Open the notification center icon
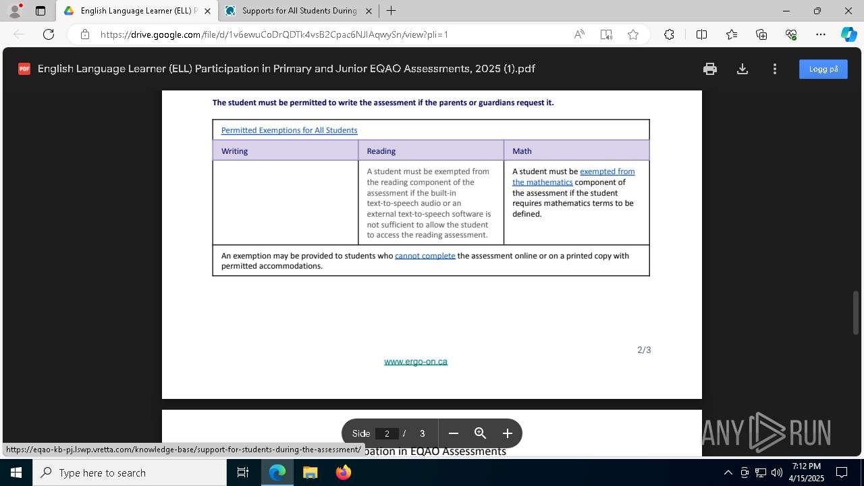Image resolution: width=864 pixels, height=486 pixels. (842, 473)
